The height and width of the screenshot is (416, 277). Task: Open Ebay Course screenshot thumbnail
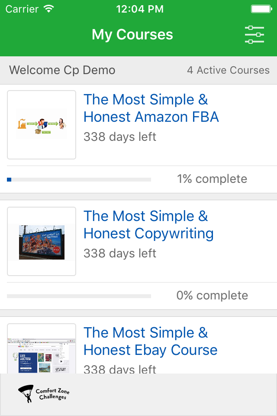tap(42, 348)
